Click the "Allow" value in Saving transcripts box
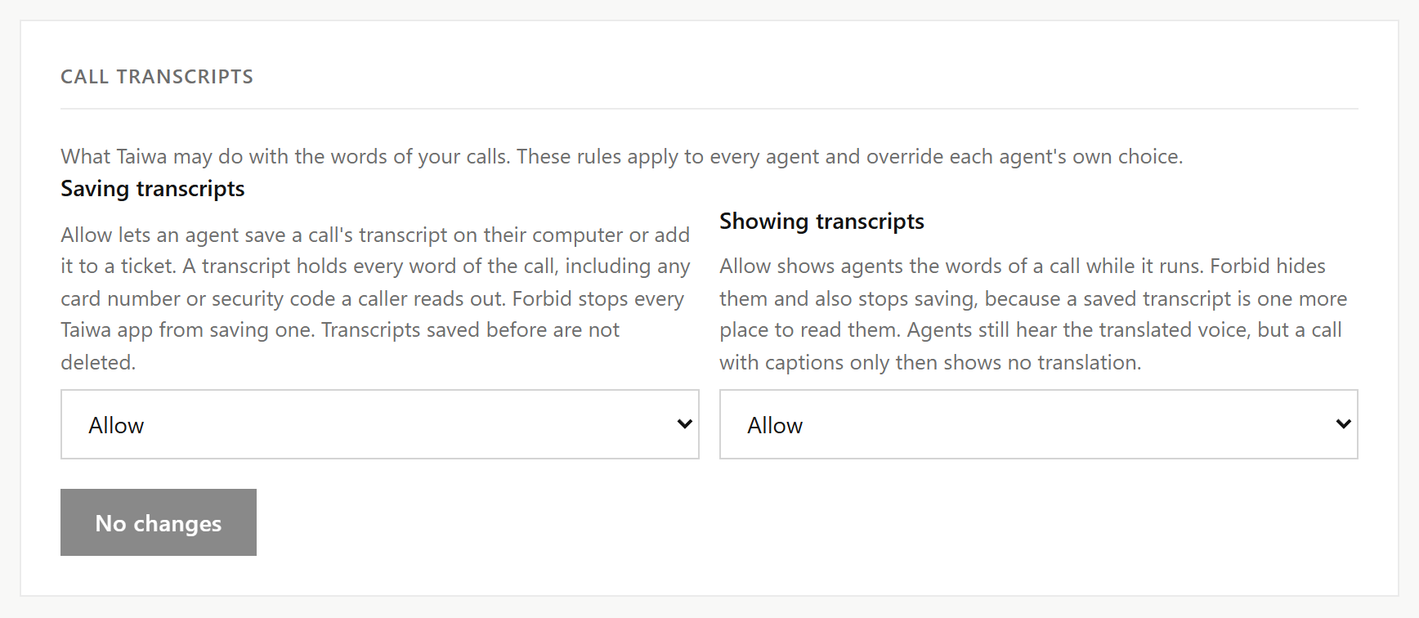This screenshot has width=1419, height=618. tap(116, 425)
